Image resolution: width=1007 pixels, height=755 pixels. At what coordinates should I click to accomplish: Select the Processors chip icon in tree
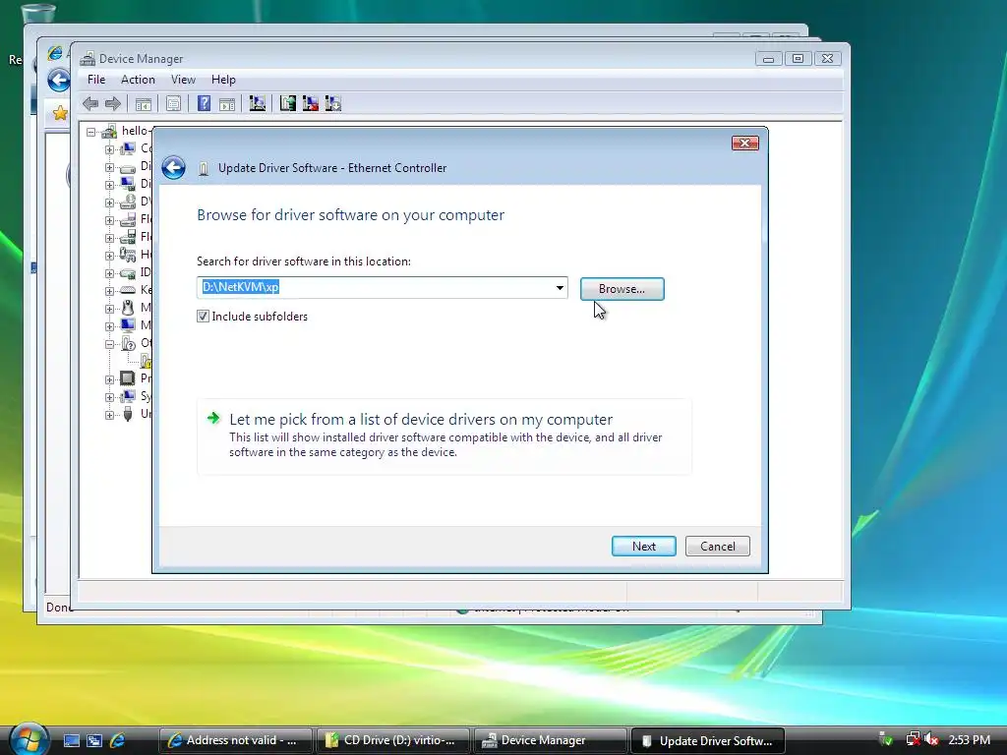coord(128,378)
